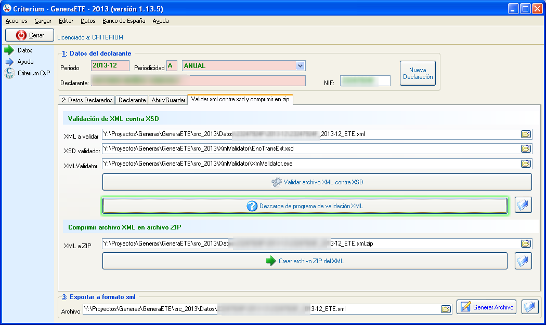Open the Acciones menu

click(16, 21)
